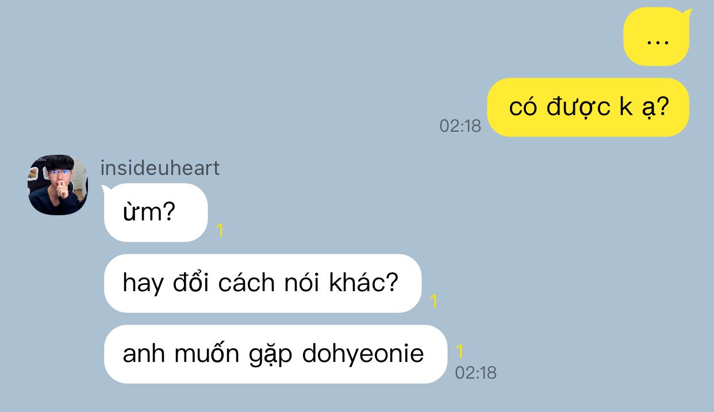Tap the "ừm?" received message bubble

[155, 213]
